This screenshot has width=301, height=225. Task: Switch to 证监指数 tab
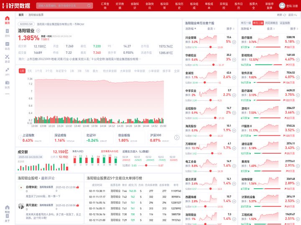[285, 23]
